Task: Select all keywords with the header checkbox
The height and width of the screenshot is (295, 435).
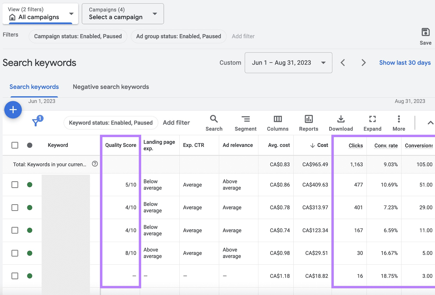Action: point(15,145)
